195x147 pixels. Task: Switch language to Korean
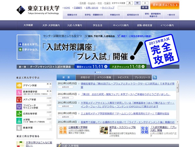pos(107,3)
